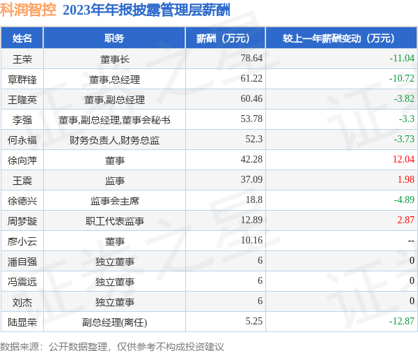Click the red change value 2.87

coord(405,220)
